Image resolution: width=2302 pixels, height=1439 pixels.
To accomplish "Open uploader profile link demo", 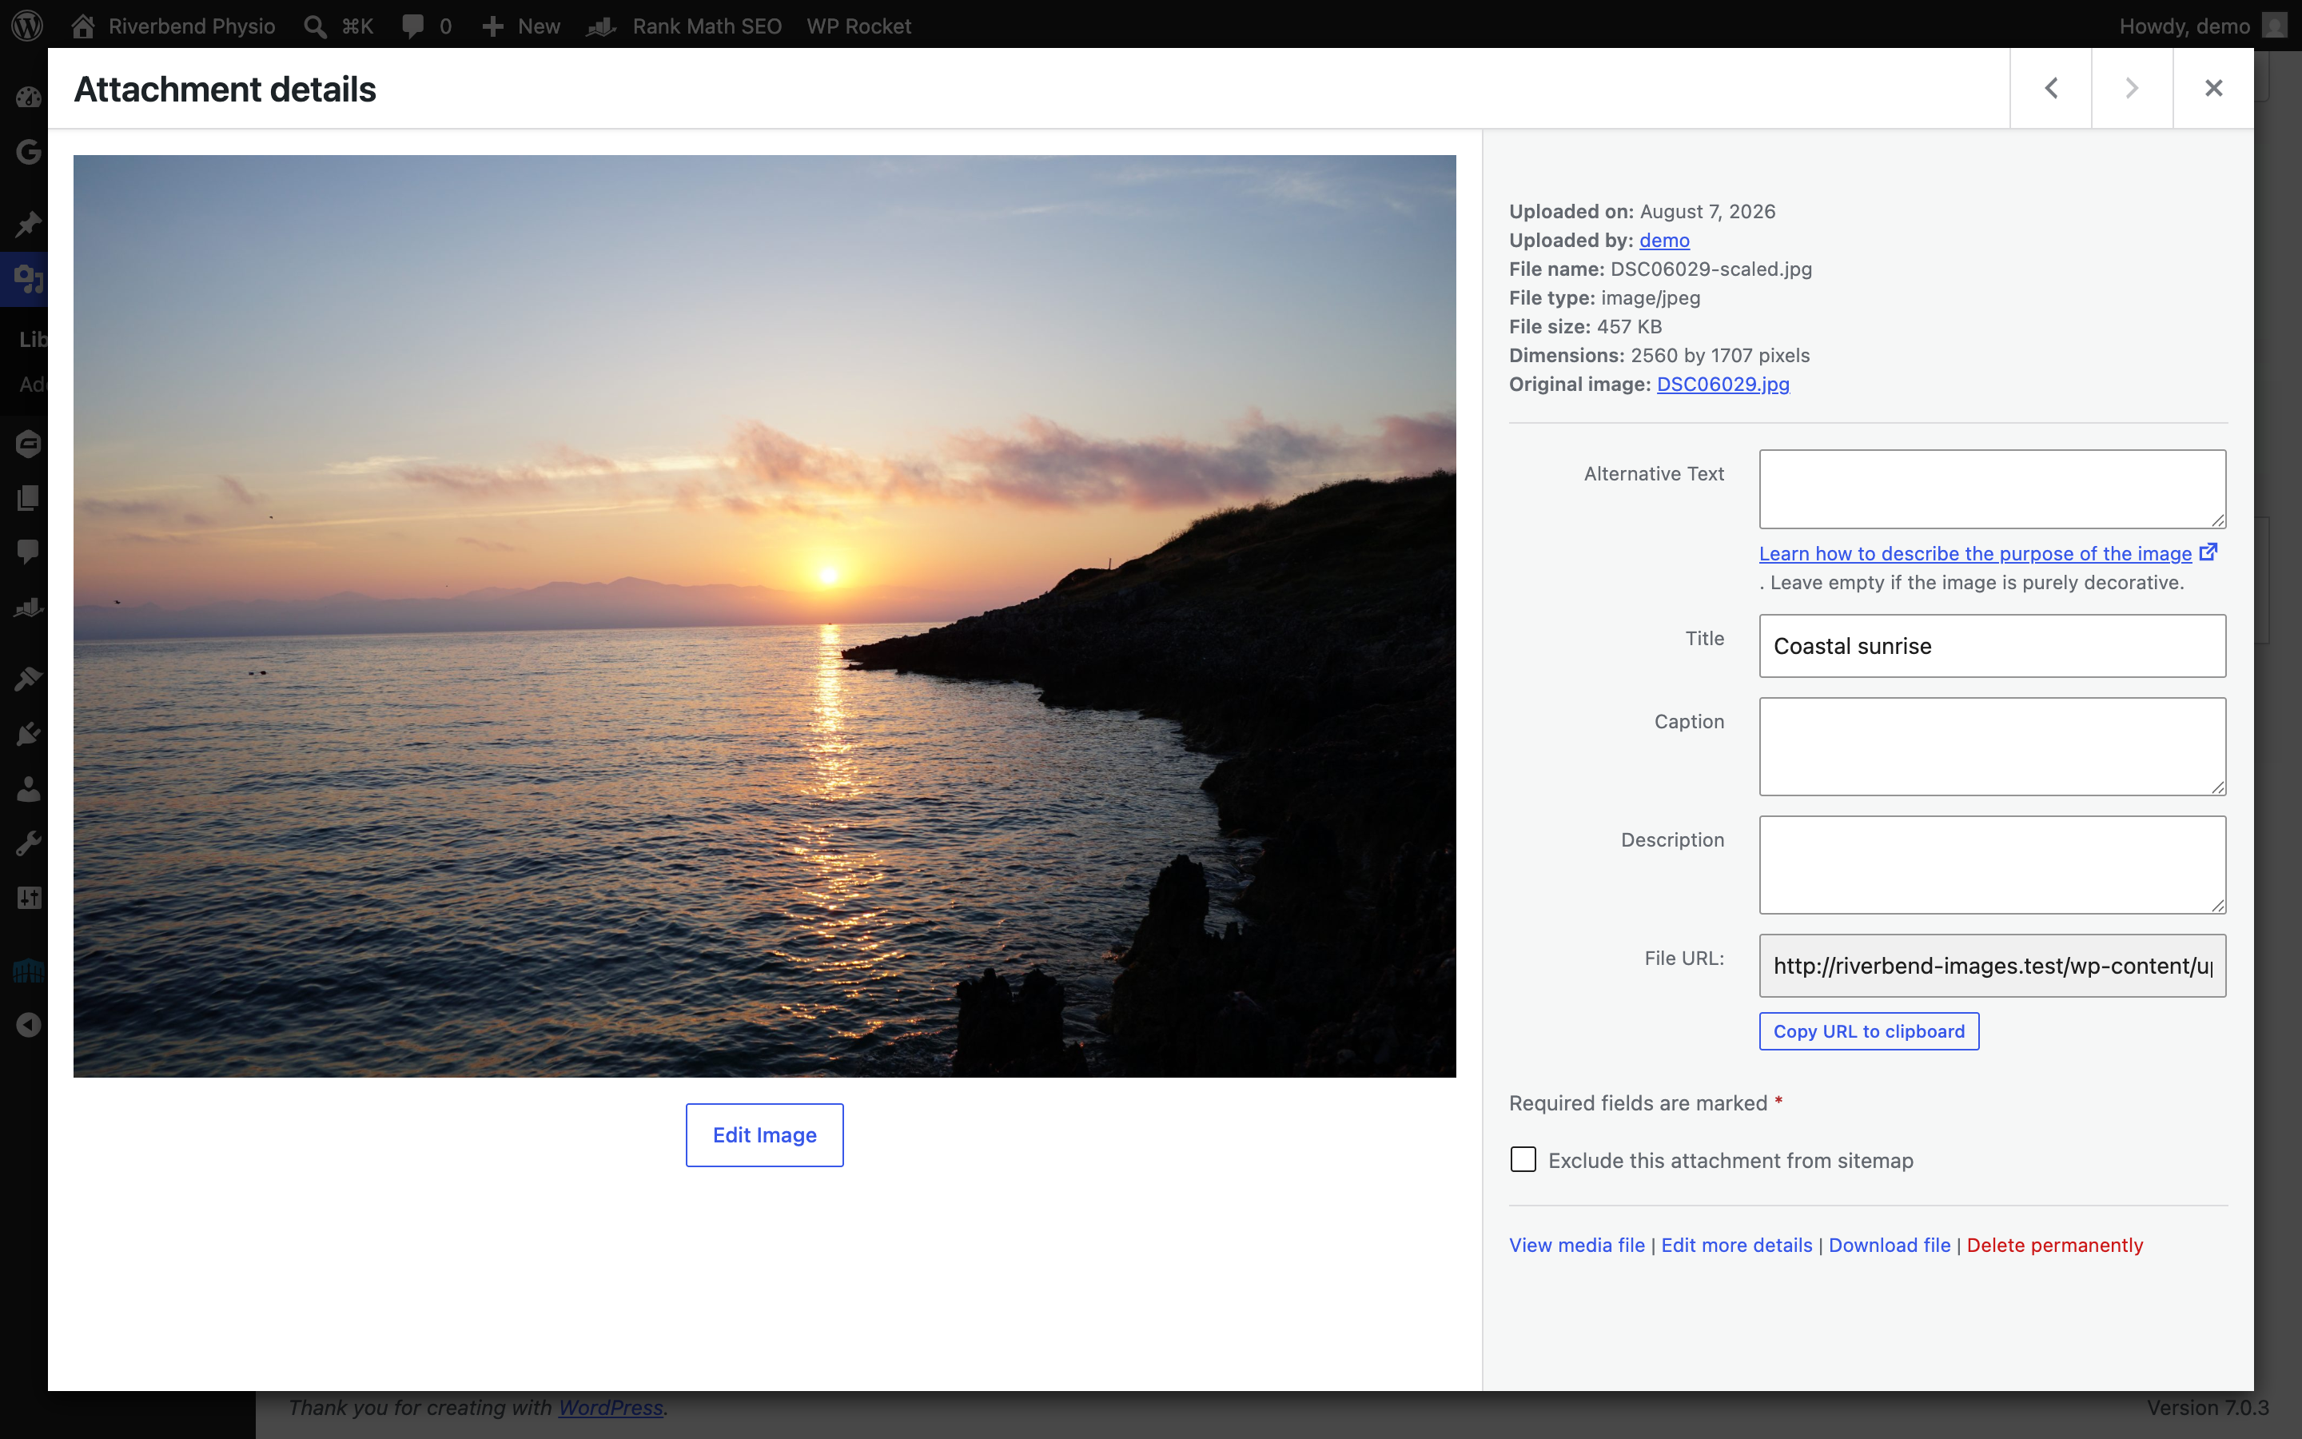I will [1663, 240].
